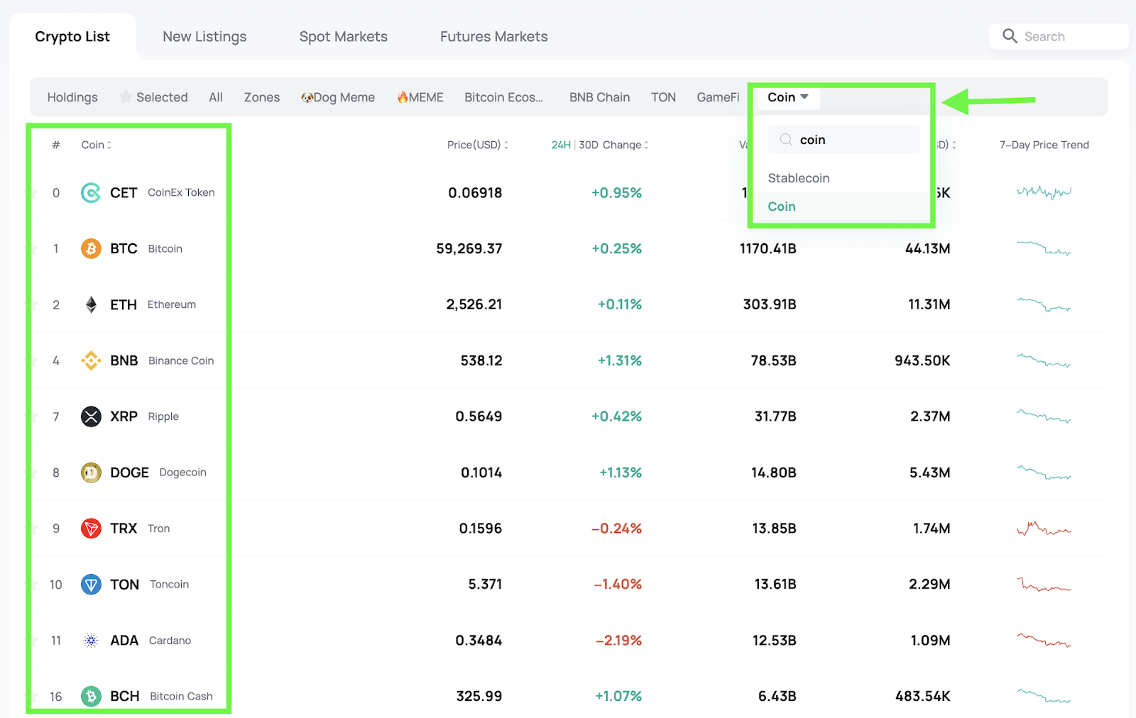Click the BNB Binance Coin logo
This screenshot has height=718, width=1136.
[x=91, y=360]
